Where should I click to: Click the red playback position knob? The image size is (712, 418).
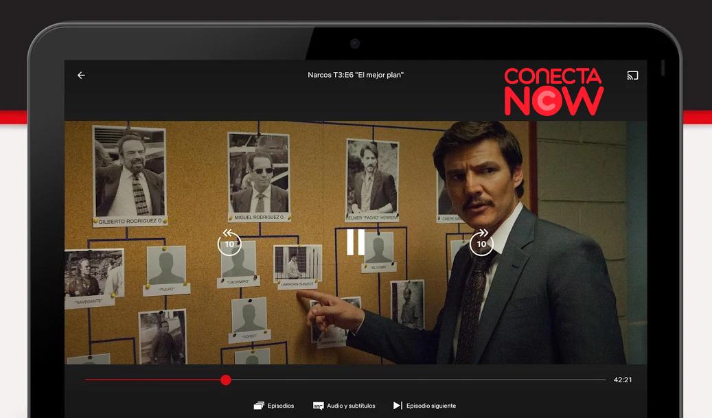coord(226,380)
